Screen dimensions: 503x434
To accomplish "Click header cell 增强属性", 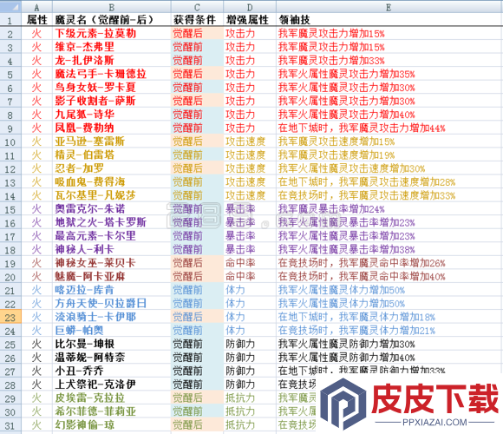I will pyautogui.click(x=250, y=20).
